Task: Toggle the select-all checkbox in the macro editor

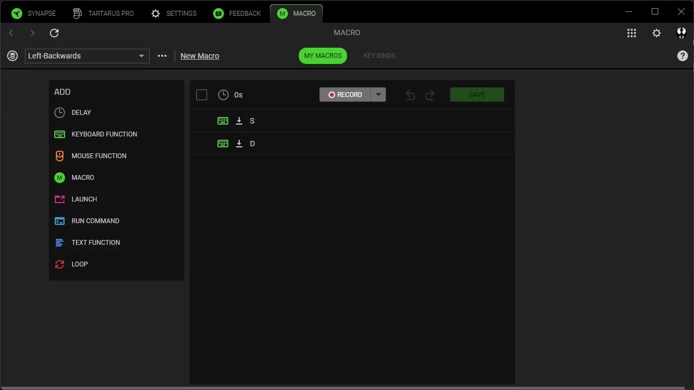Action: pos(202,95)
